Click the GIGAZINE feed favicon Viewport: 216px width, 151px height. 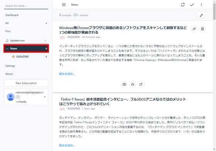pos(13,56)
